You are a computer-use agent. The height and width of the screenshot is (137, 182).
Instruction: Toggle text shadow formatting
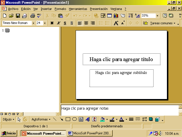[x=72, y=23]
